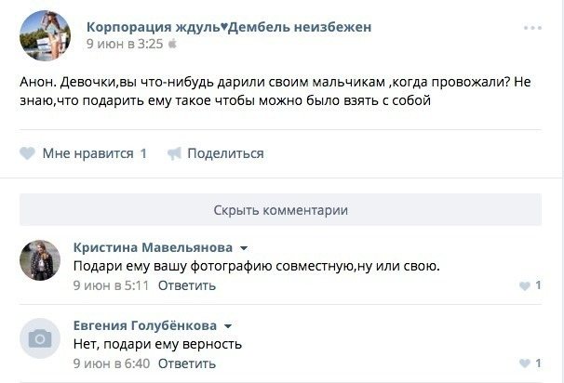The width and height of the screenshot is (564, 383).
Task: Open Евгения Голубёнкова's profile name link
Action: point(145,325)
